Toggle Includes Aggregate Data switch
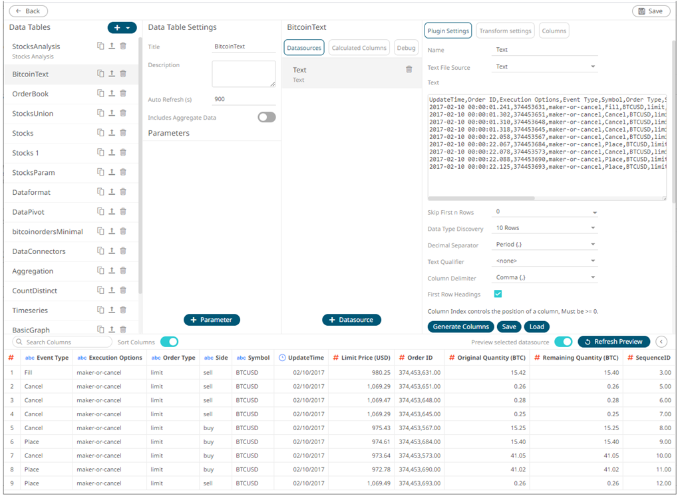This screenshot has height=496, width=678. tap(266, 118)
